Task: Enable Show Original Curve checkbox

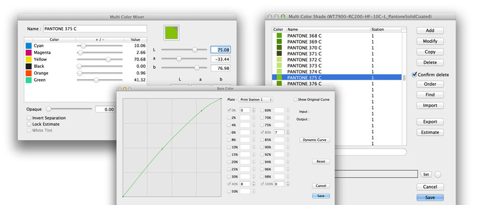Action: point(295,99)
